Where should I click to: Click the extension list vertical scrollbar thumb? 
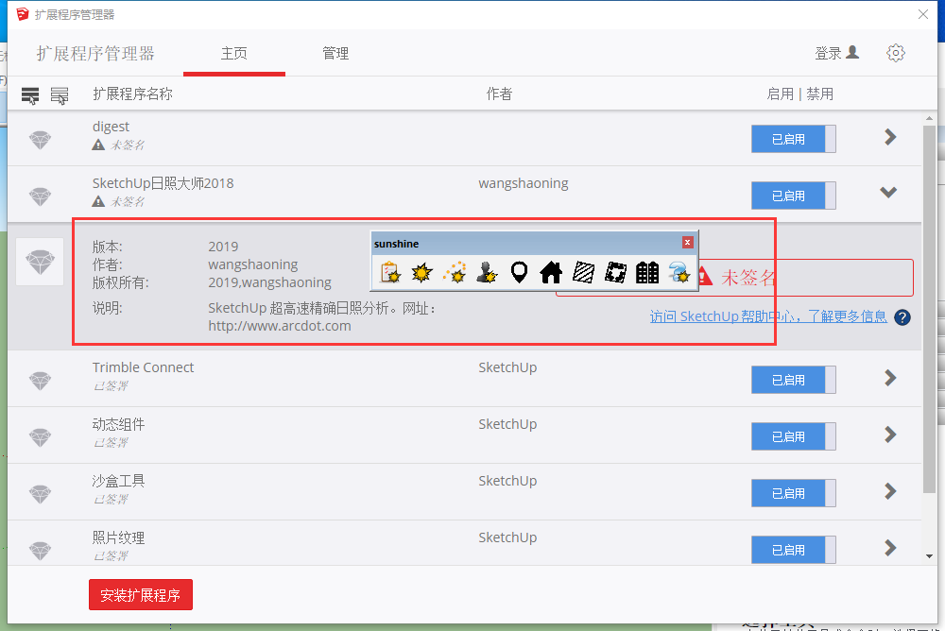point(929,309)
